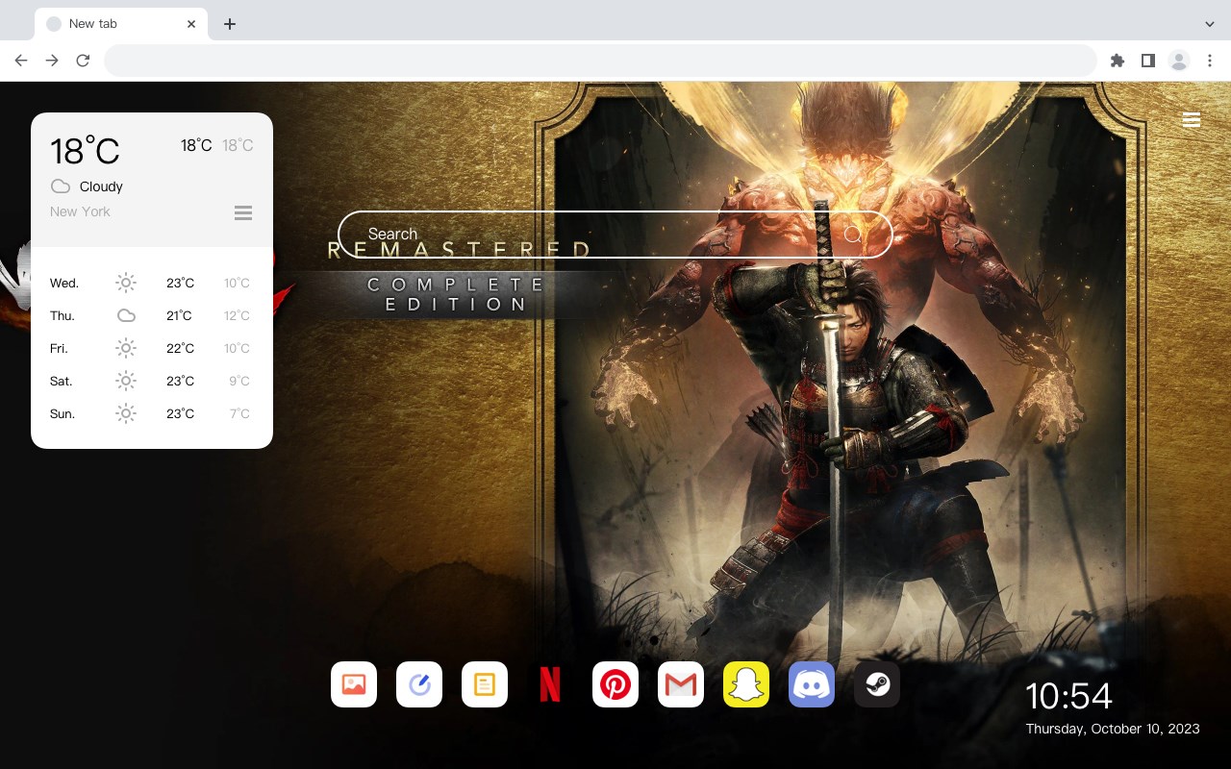Open Chrome extensions puzzle icon
The width and height of the screenshot is (1231, 769).
coord(1117,61)
